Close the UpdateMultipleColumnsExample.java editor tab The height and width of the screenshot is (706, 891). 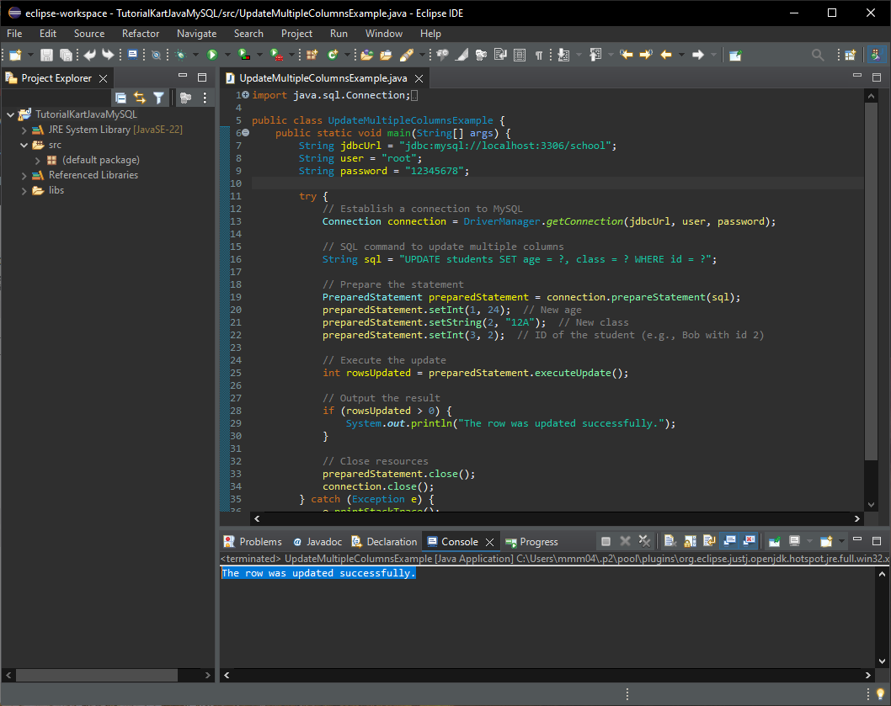[419, 78]
